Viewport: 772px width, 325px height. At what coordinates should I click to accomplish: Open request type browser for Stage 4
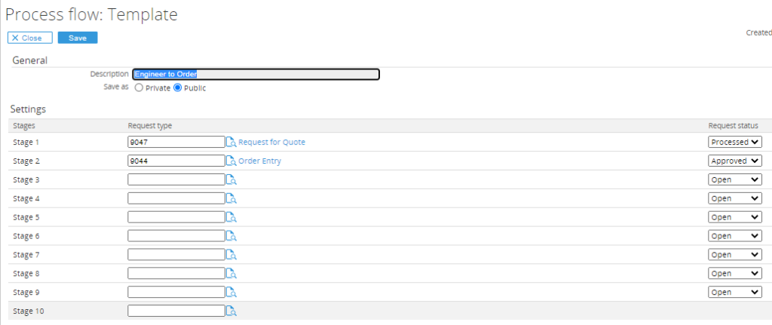[x=231, y=198]
